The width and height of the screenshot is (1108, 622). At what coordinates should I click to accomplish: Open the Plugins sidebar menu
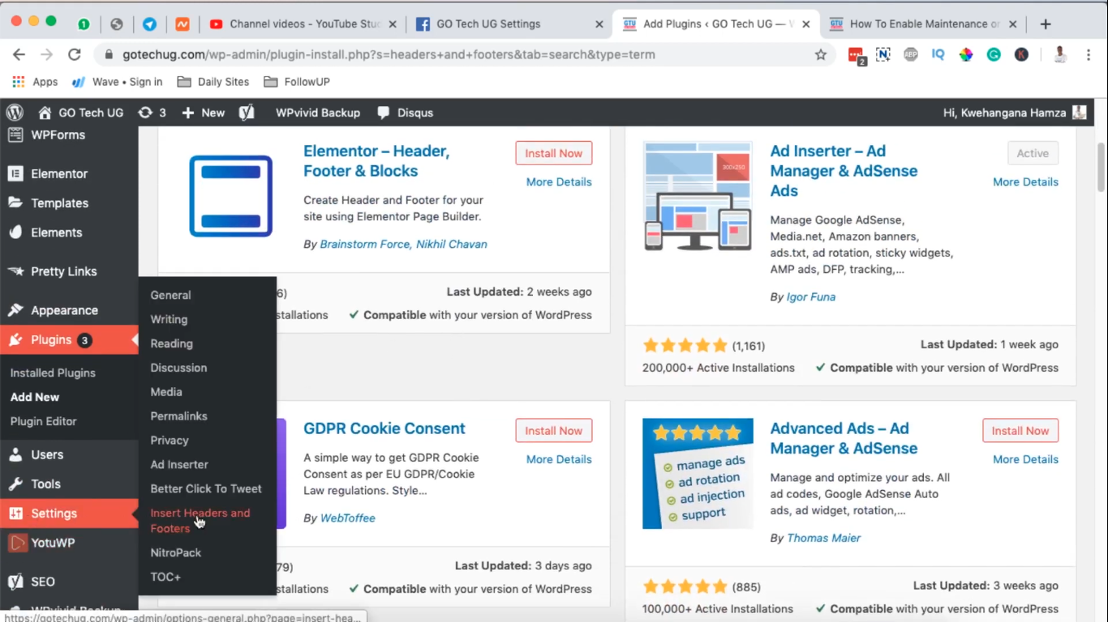tap(69, 340)
